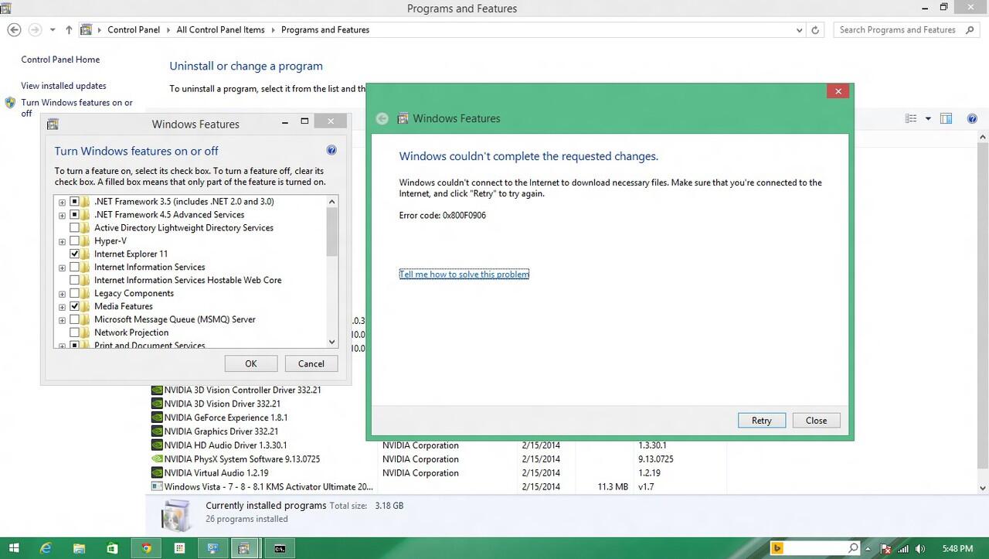Uncheck Media Features checkbox
The height and width of the screenshot is (559, 989).
pos(75,307)
